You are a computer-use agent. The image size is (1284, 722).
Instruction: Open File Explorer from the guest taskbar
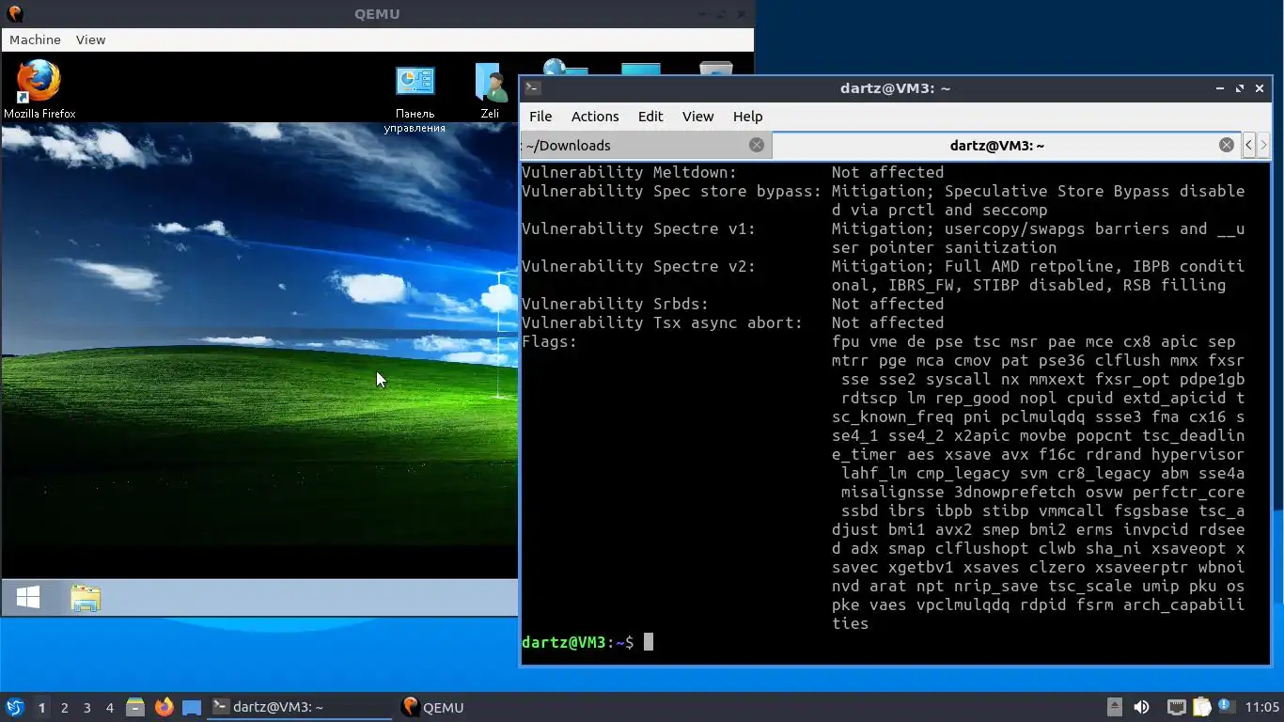click(86, 598)
